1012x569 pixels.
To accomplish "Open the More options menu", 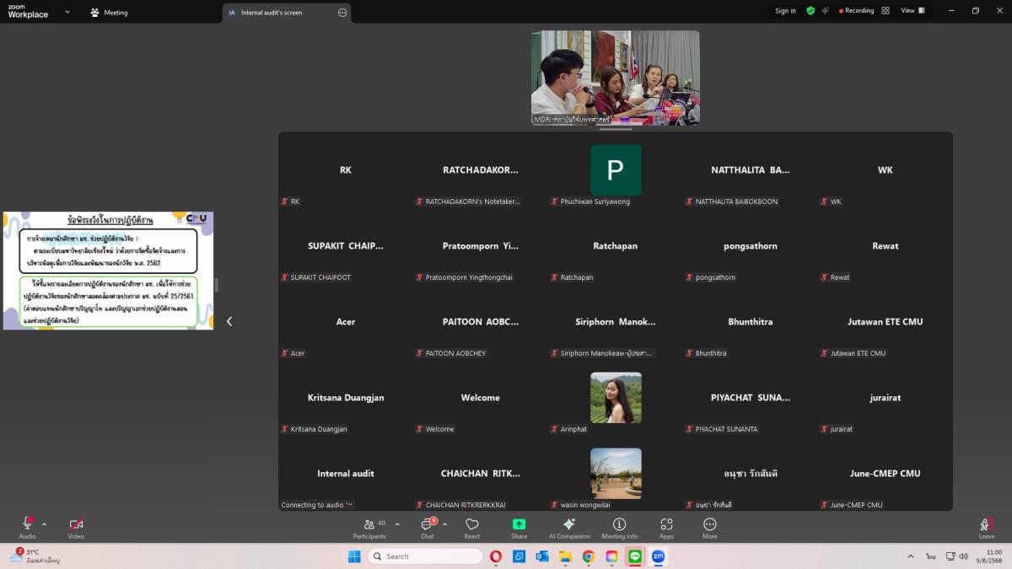I will point(709,525).
